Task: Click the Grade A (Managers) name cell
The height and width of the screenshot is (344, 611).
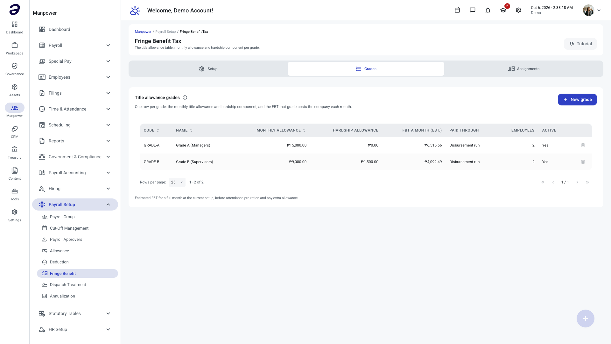Action: point(193,145)
